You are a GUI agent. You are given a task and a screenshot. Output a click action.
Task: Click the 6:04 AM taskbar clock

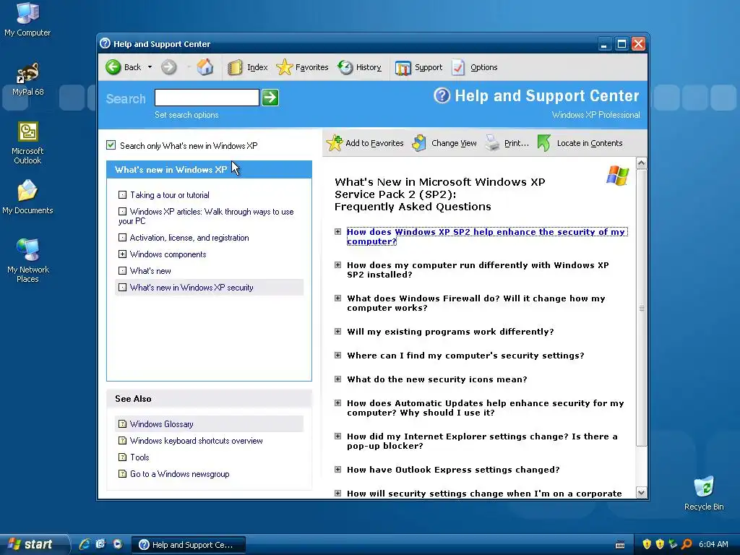click(713, 544)
